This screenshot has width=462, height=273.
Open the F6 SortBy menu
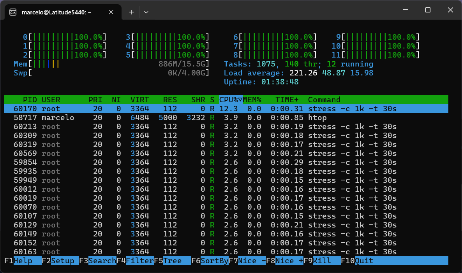214,261
